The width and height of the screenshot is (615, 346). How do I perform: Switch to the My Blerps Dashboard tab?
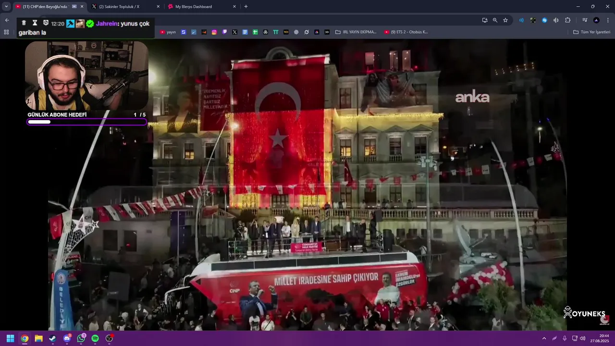click(x=202, y=7)
